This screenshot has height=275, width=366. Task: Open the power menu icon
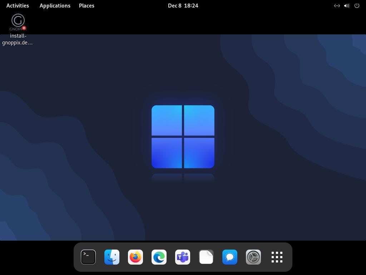coord(357,6)
